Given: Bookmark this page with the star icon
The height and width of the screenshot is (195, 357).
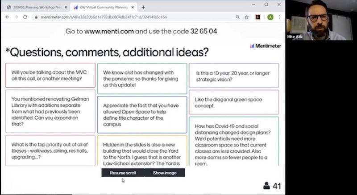Looking at the screenshot, I should [247, 17].
